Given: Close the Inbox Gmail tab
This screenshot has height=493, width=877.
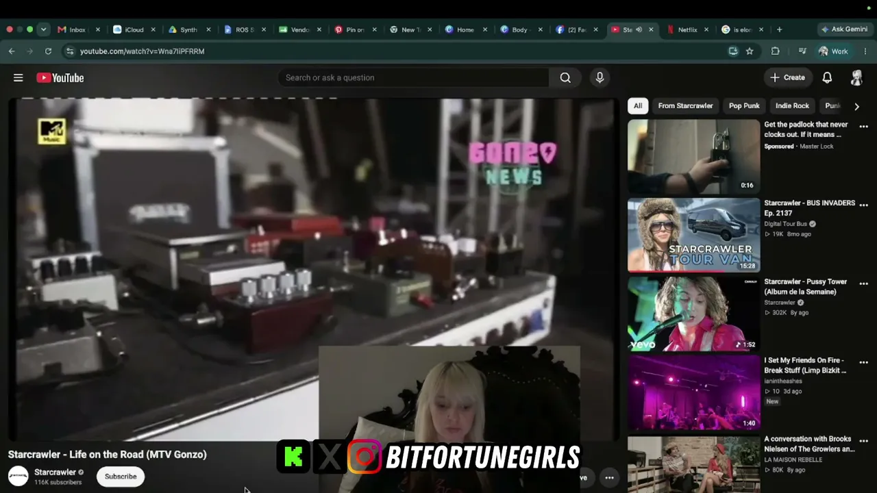Looking at the screenshot, I should (x=98, y=29).
